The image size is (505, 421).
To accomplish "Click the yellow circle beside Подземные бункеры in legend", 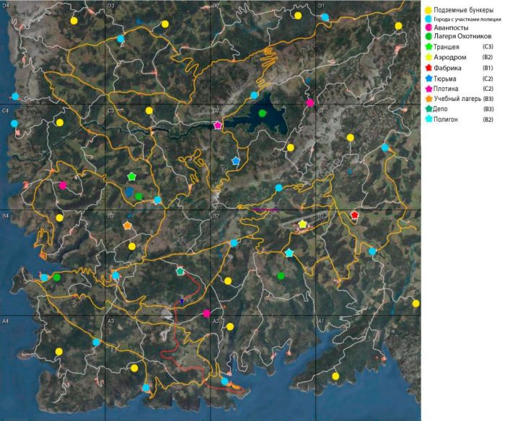I will [428, 9].
